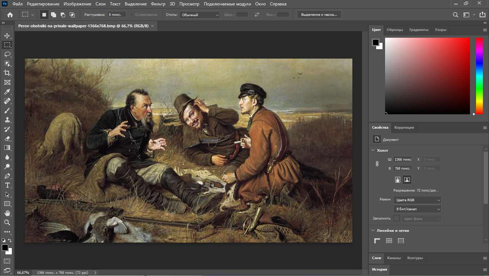This screenshot has width=489, height=276.
Task: Collapse the Холст section
Action: 373,150
